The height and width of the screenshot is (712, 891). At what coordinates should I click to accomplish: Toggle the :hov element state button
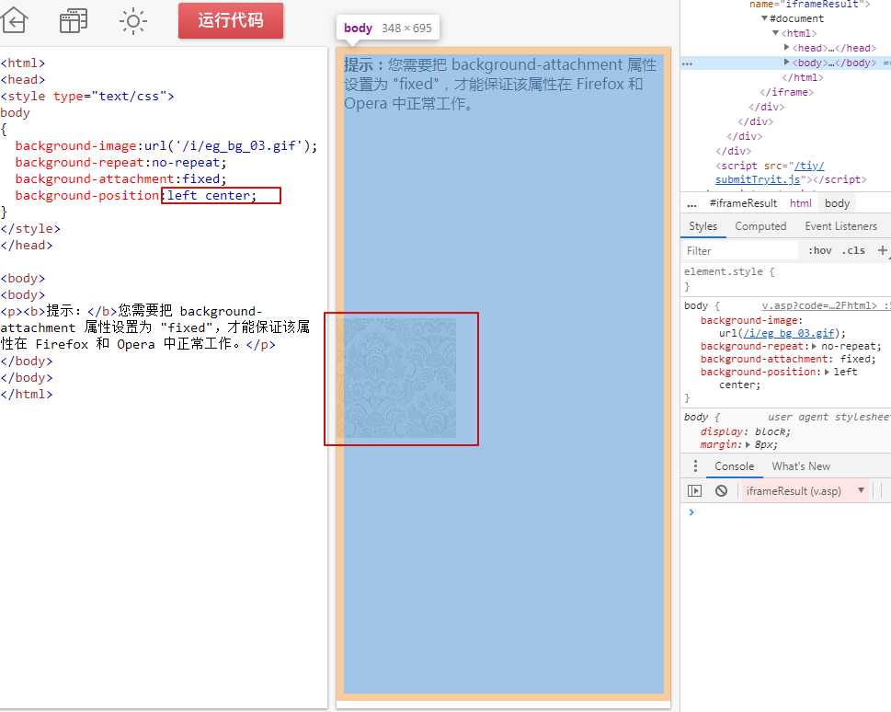(820, 251)
